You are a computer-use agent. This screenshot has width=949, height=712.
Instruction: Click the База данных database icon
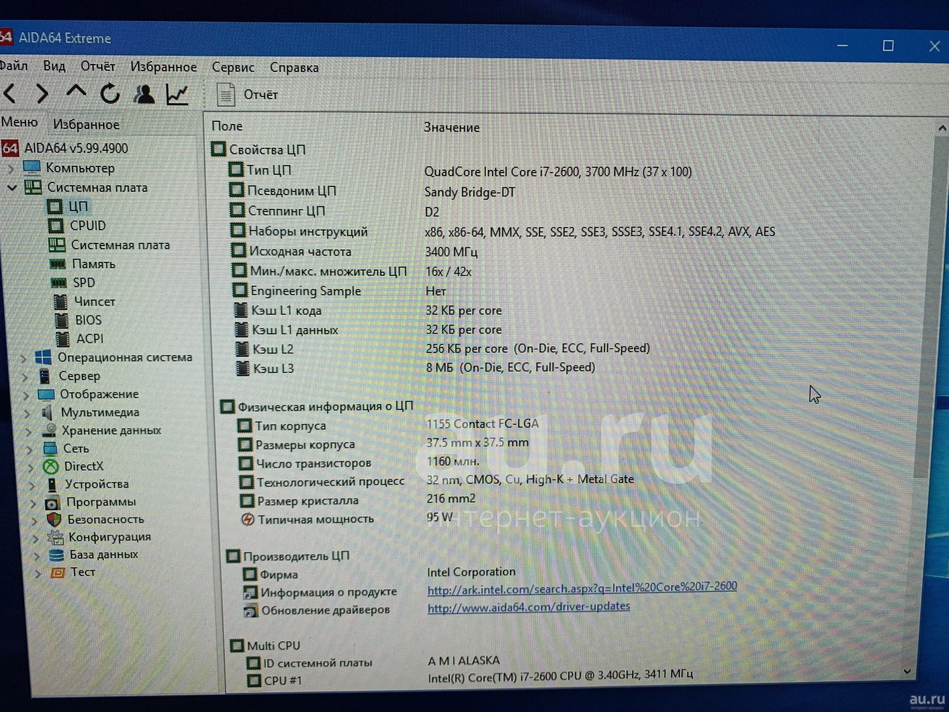(56, 556)
